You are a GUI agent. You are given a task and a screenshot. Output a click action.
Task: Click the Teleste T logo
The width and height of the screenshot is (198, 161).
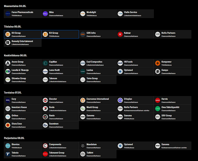click(8, 154)
